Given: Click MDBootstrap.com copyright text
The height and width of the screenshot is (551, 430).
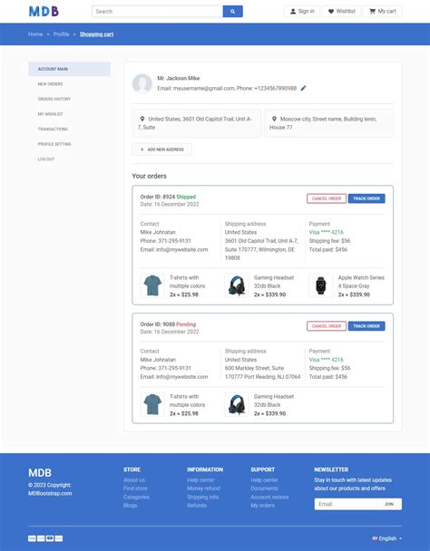Looking at the screenshot, I should click(x=50, y=493).
